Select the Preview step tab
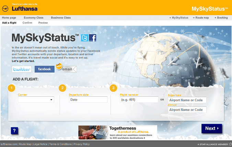The image size is (232, 147). point(43,23)
